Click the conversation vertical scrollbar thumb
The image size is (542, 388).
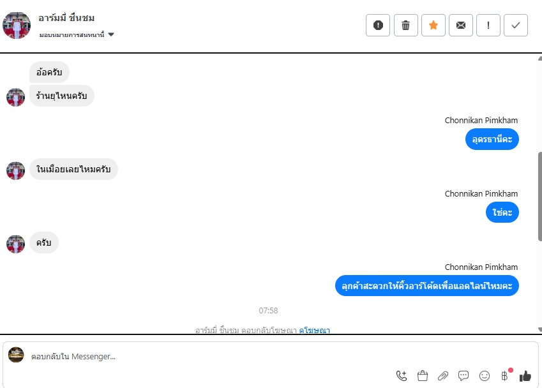pyautogui.click(x=539, y=197)
